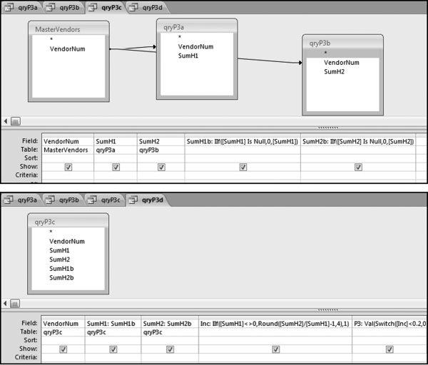Select qryP3d tab in lower window
The height and width of the screenshot is (365, 428).
[x=147, y=200]
